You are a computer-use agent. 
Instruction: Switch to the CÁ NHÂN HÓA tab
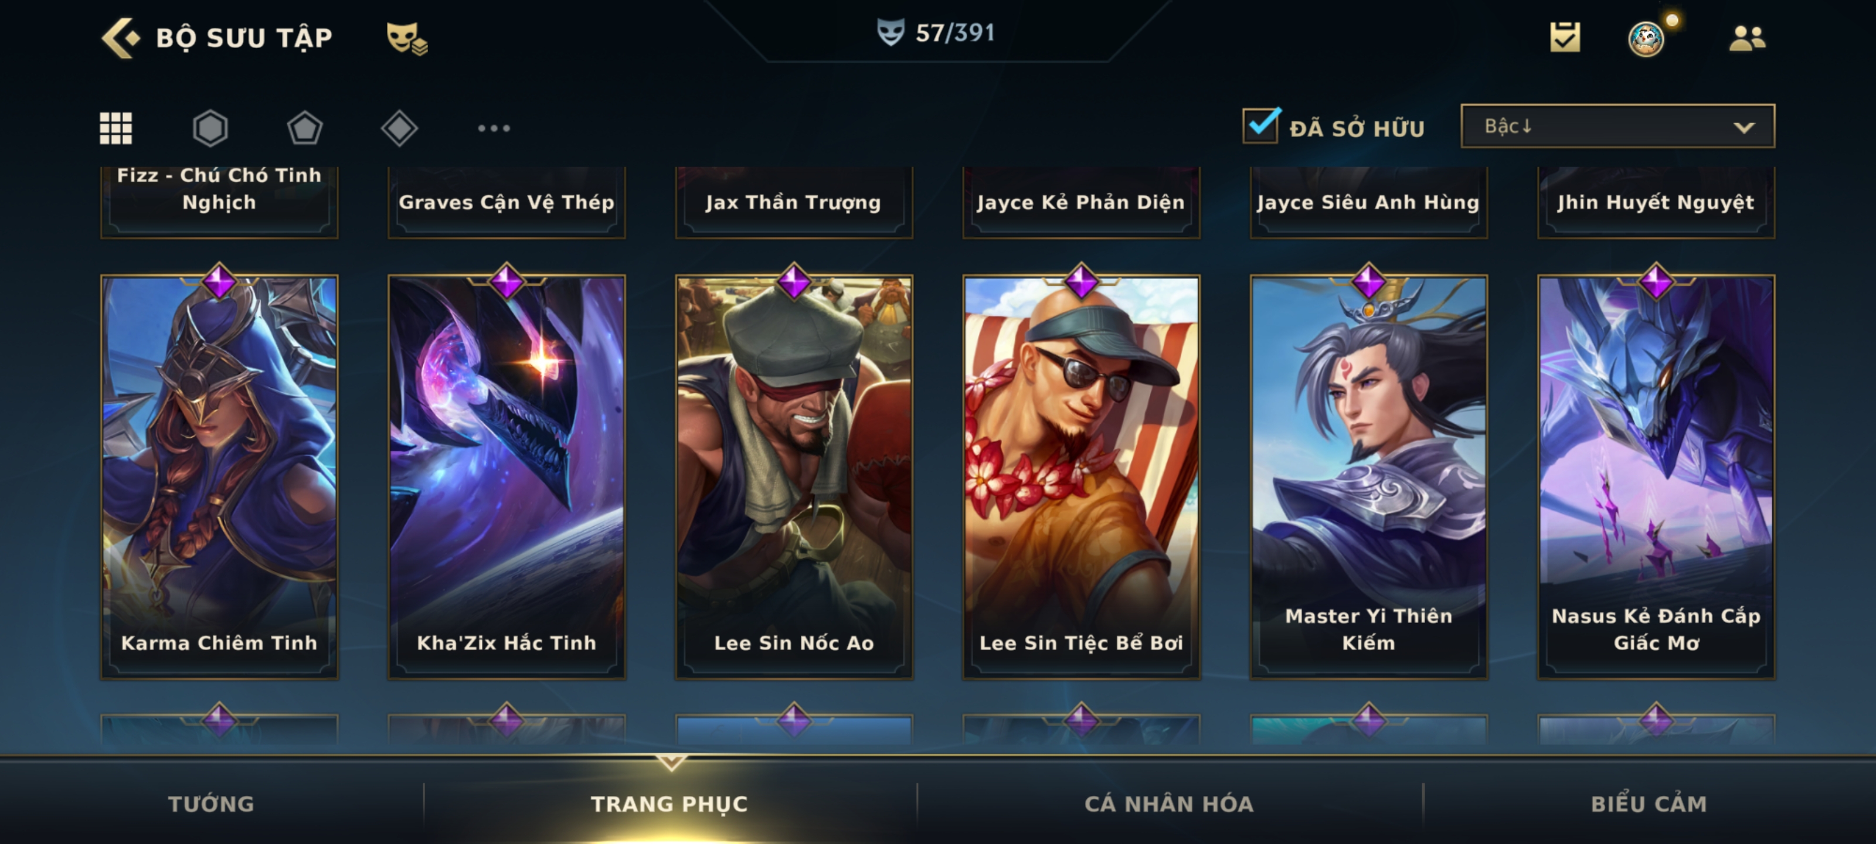1169,803
